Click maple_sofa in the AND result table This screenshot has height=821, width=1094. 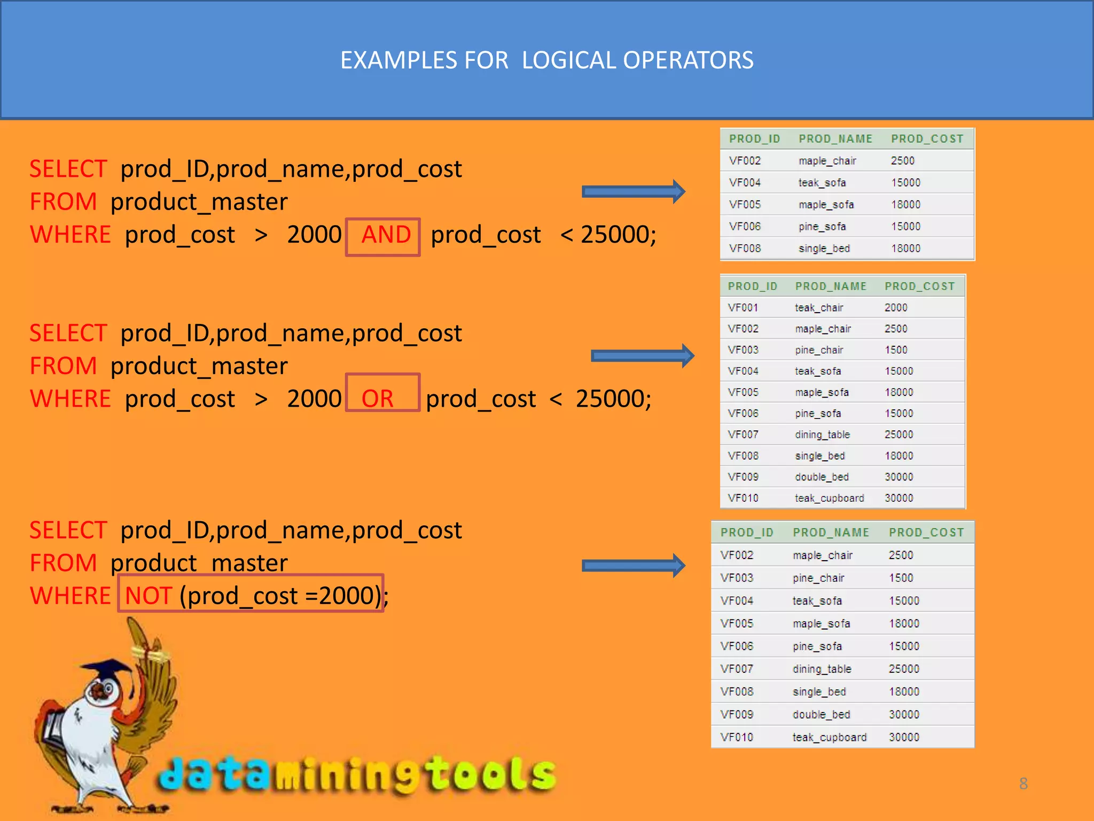(826, 205)
